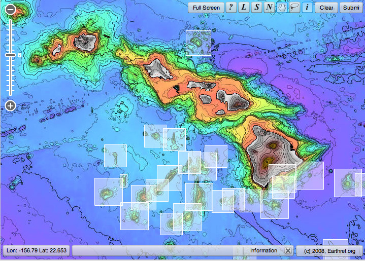
Task: Close the Information panel
Action: (x=288, y=251)
